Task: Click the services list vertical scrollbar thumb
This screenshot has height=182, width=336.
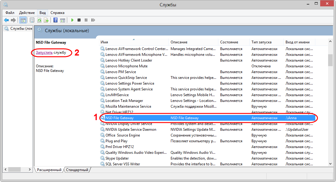Action: [330, 60]
